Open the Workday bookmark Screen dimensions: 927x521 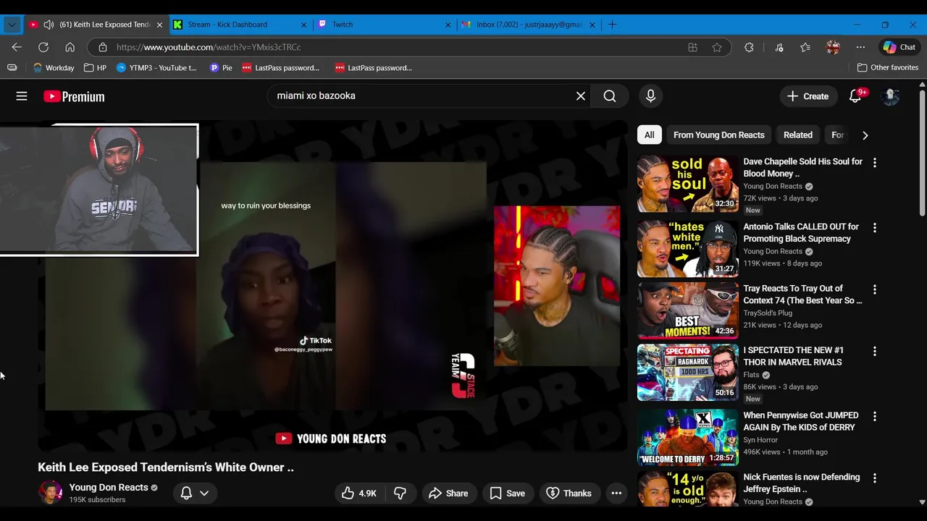pyautogui.click(x=54, y=68)
